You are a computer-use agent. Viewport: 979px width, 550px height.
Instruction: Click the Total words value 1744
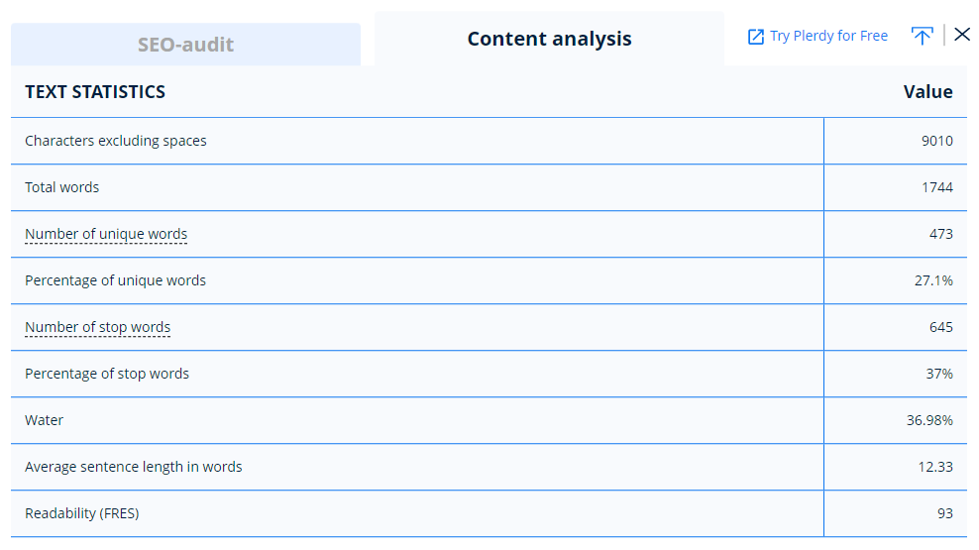pyautogui.click(x=937, y=187)
